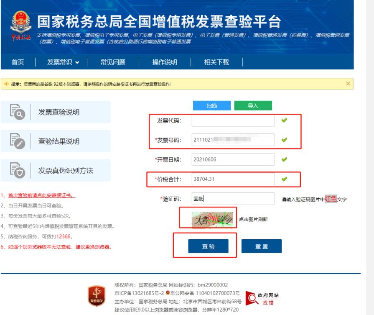
Task: Expand the 发票常识 dropdown menu
Action: point(63,62)
